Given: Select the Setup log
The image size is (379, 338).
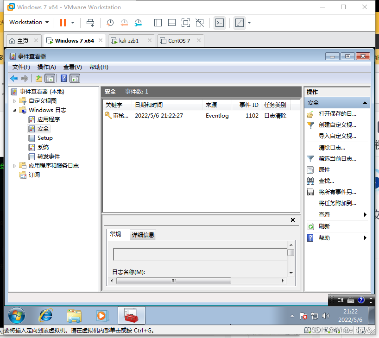Looking at the screenshot, I should click(45, 138).
